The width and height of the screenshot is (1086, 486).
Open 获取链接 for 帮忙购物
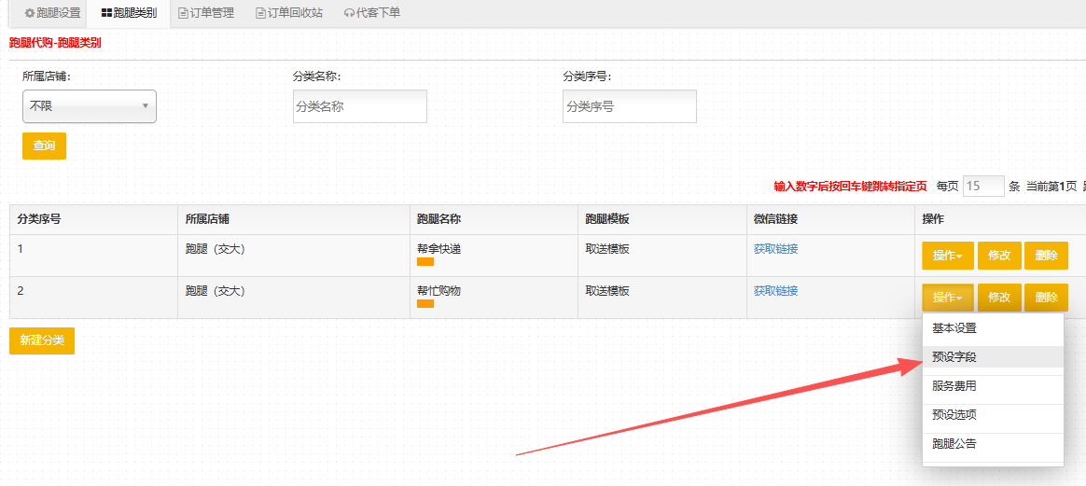pyautogui.click(x=775, y=291)
